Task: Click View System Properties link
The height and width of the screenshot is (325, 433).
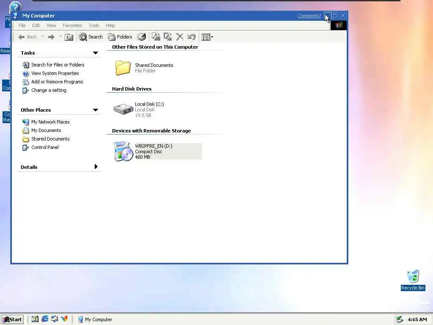Action: 55,73
